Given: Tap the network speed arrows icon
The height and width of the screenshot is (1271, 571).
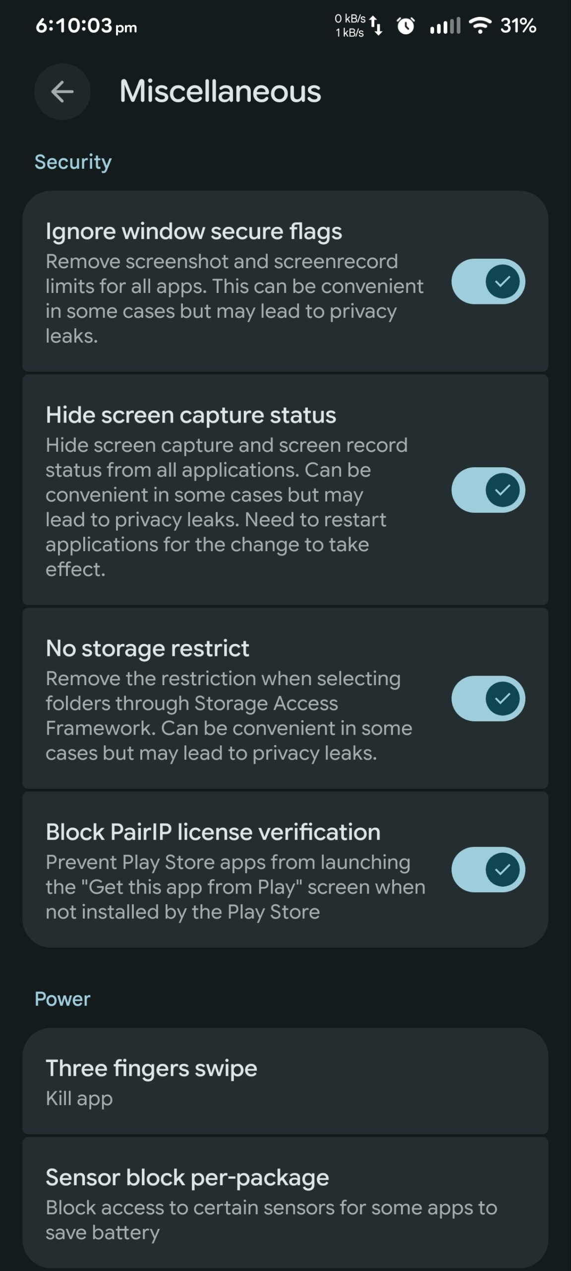Looking at the screenshot, I should (376, 25).
